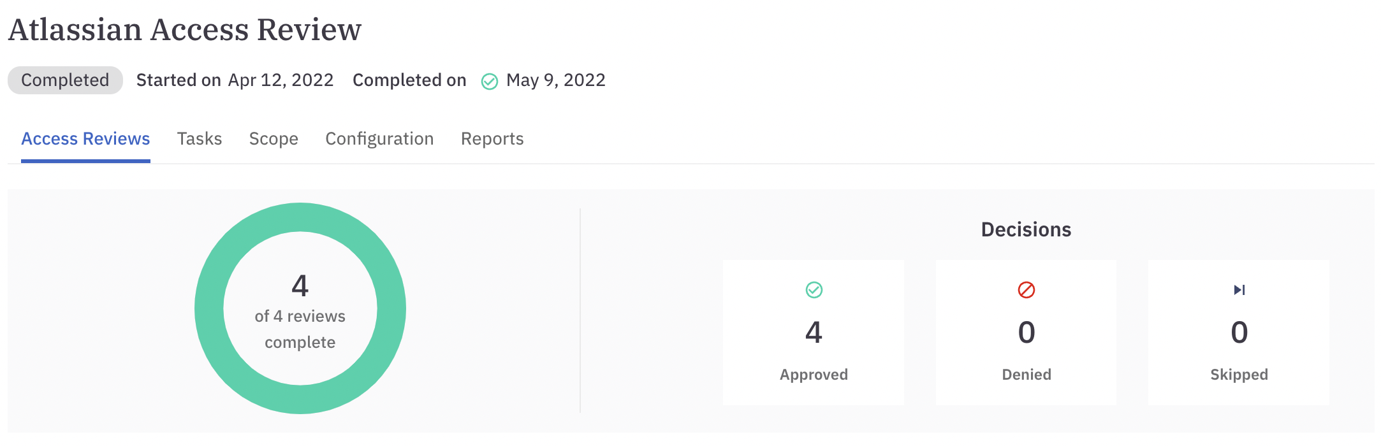This screenshot has width=1381, height=446.
Task: Click the "of 4 reviews complete" text
Action: [300, 329]
